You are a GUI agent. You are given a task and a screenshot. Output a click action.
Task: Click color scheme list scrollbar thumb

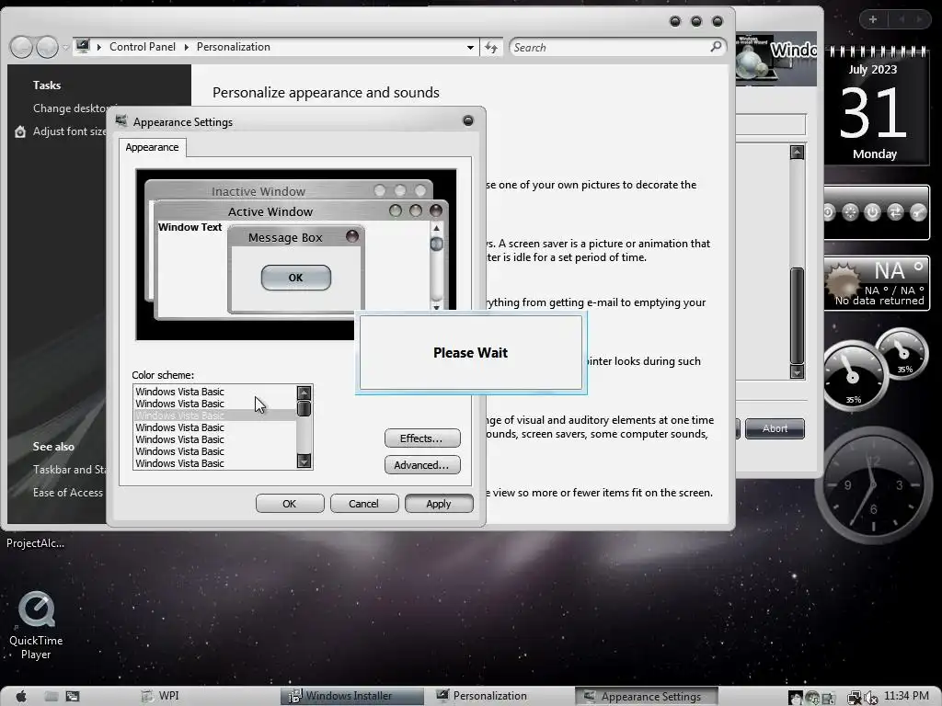tap(304, 409)
